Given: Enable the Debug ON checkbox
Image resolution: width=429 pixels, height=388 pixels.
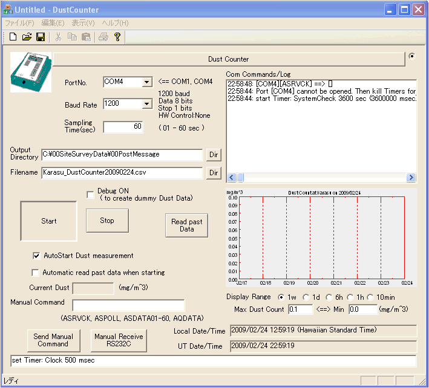Looking at the screenshot, I should (x=90, y=194).
